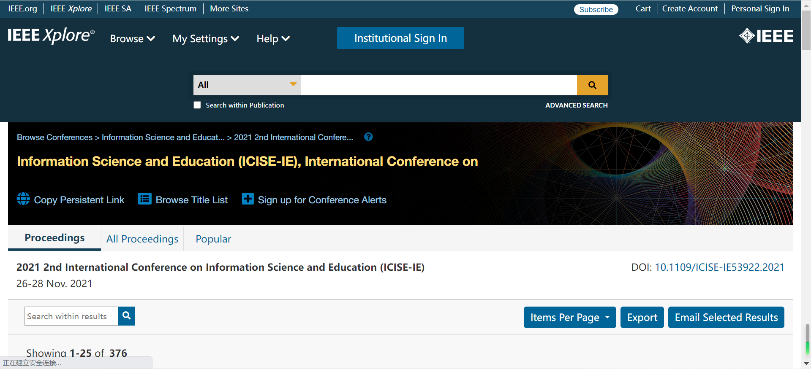This screenshot has height=369, width=811.
Task: Click Institutional Sign In button
Action: tap(400, 38)
